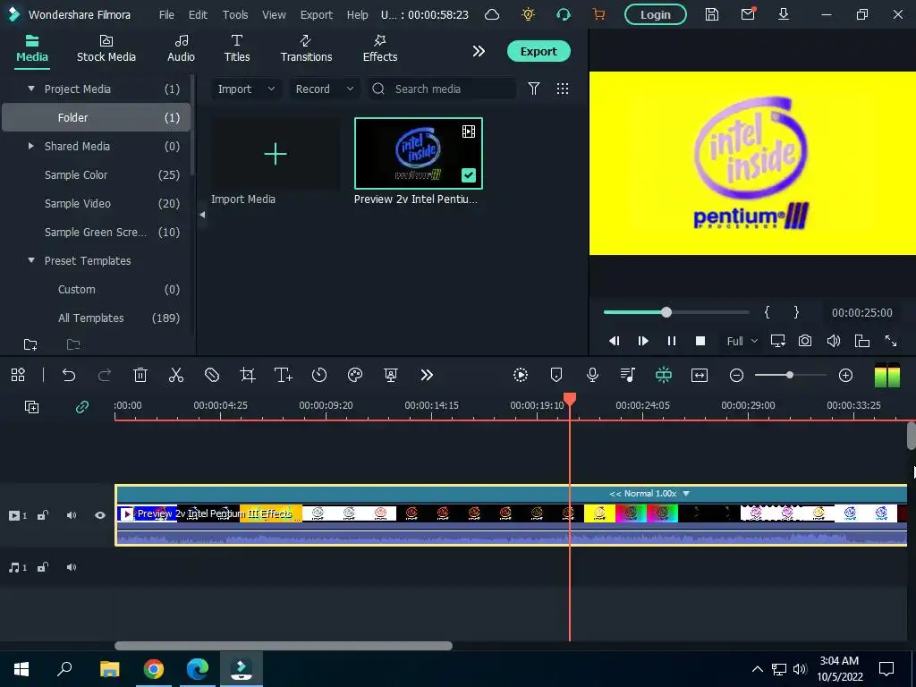Image resolution: width=916 pixels, height=687 pixels.
Task: Click the render preview icon
Action: point(521,375)
